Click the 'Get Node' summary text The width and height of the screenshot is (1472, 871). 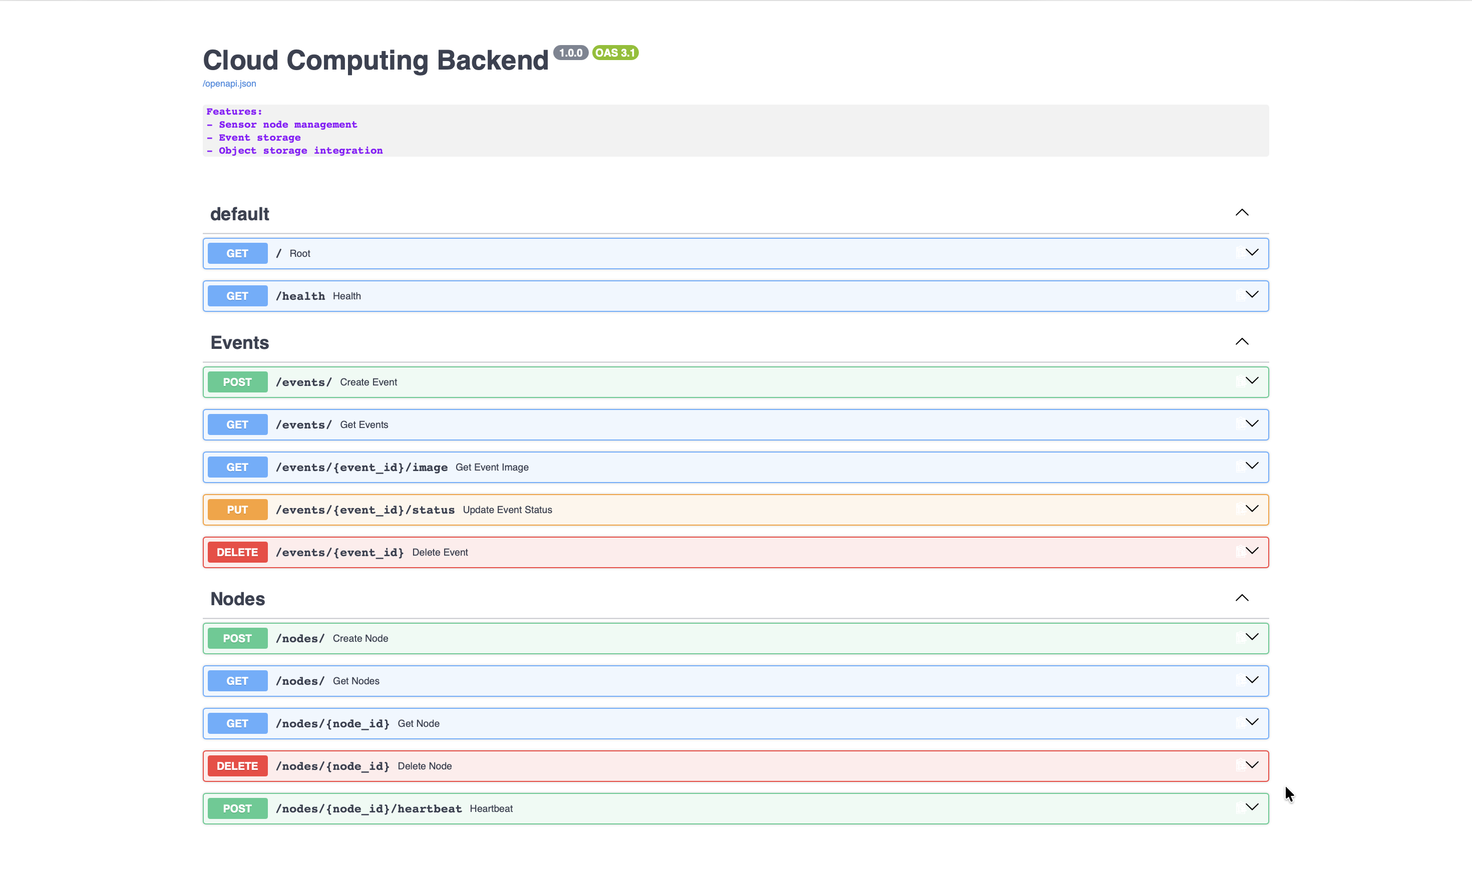tap(419, 724)
